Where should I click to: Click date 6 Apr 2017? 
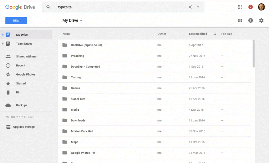[x=196, y=45]
